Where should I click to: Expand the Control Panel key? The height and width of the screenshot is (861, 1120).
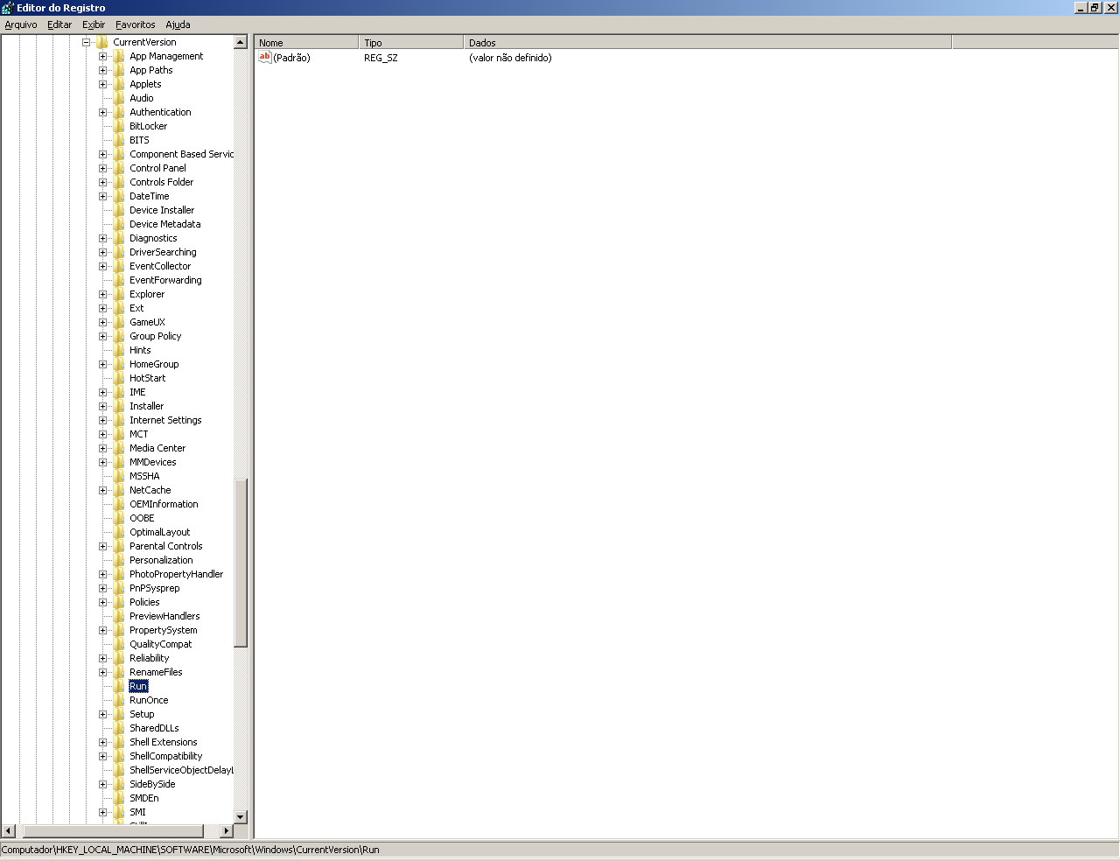point(103,168)
